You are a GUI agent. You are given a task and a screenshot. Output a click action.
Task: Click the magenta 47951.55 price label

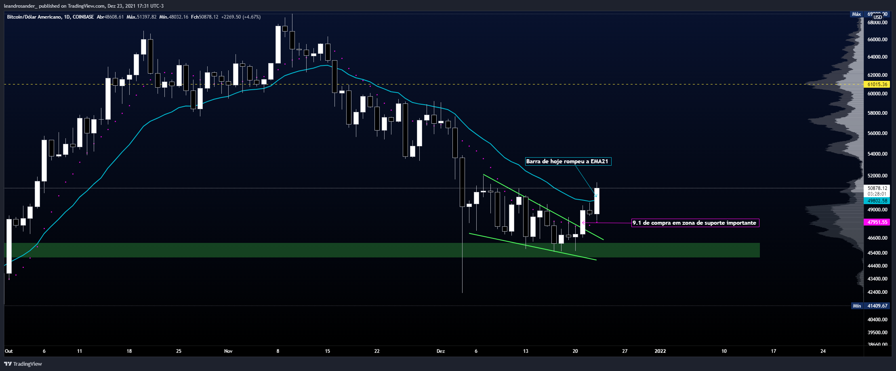(877, 222)
